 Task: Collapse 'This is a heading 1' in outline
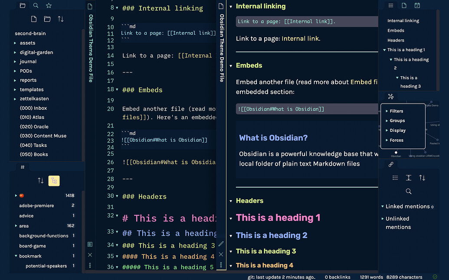[x=384, y=50]
